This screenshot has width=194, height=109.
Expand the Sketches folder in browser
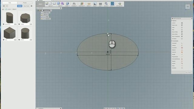(40, 19)
